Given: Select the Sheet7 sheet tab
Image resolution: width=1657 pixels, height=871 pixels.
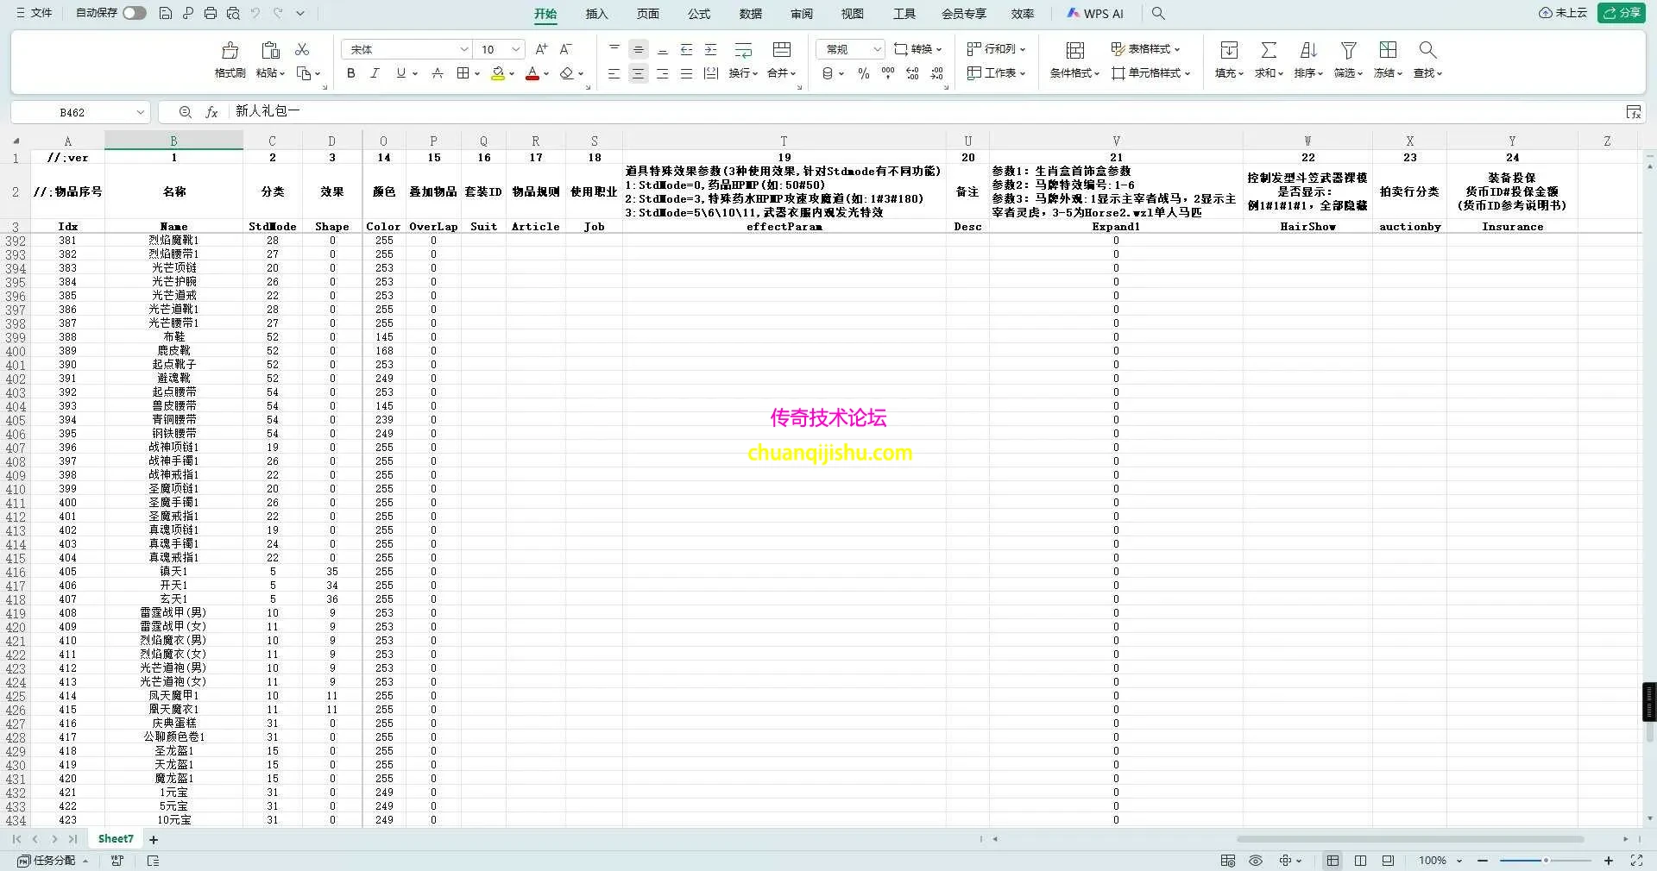Looking at the screenshot, I should tap(115, 838).
